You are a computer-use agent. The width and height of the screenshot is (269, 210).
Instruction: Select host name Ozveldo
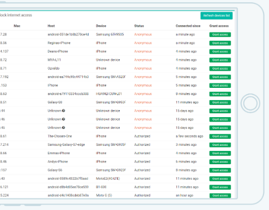(53, 69)
